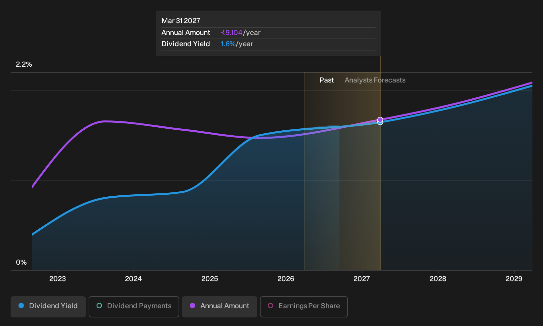Screen dimensions: 543x326
Task: Select the 2028 x-axis label
Action: click(x=438, y=279)
